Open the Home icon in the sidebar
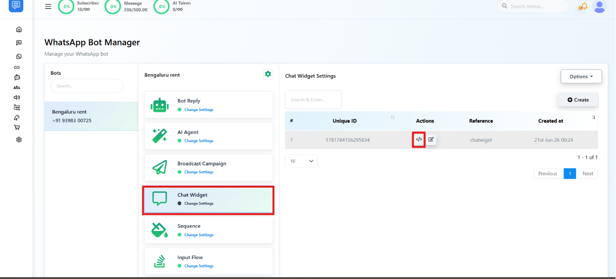The image size is (616, 279). point(19,30)
